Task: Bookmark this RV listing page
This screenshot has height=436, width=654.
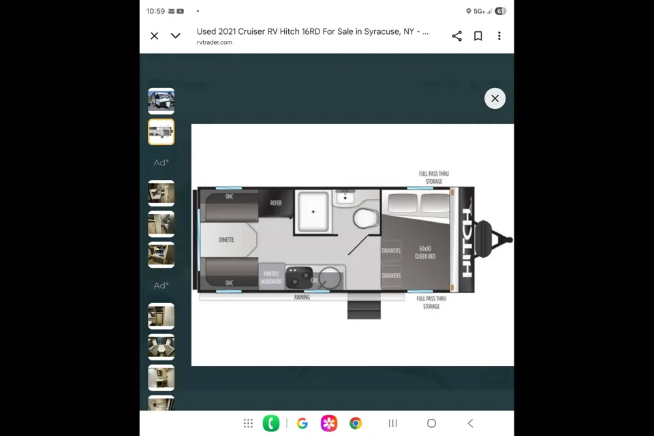Action: point(478,36)
